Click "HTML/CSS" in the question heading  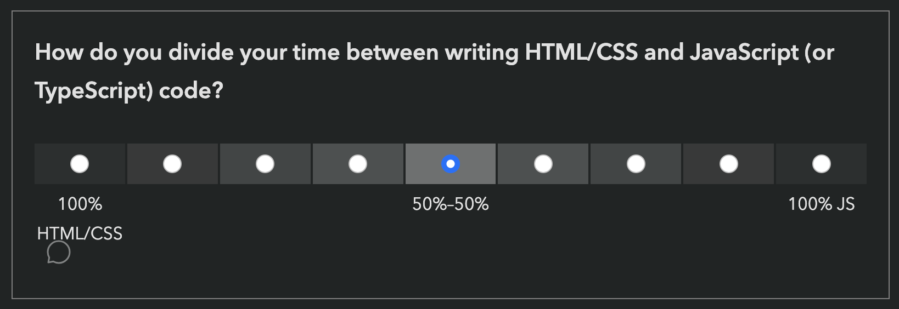pos(581,53)
